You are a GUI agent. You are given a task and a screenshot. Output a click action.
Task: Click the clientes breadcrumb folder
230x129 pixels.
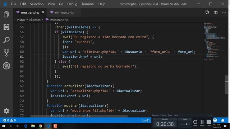[35, 20]
